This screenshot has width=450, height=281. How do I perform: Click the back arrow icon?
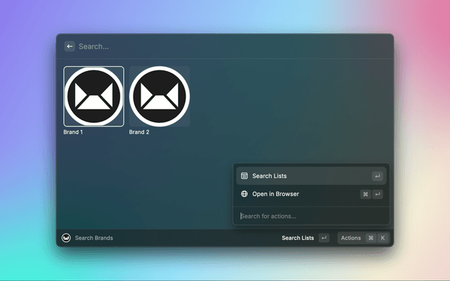[x=70, y=46]
